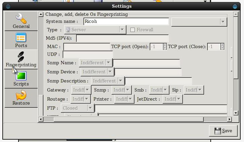The image size is (244, 142).
Task: Click the UDP input field
Action: [x=88, y=54]
